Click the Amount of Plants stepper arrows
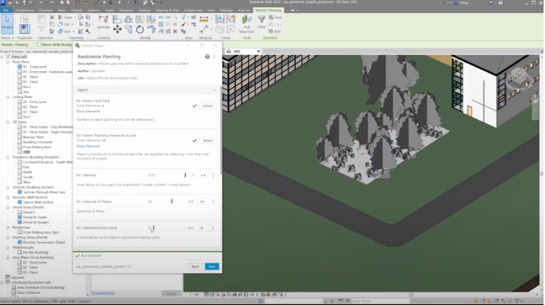Image resolution: width=545 pixels, height=305 pixels. tap(213, 201)
